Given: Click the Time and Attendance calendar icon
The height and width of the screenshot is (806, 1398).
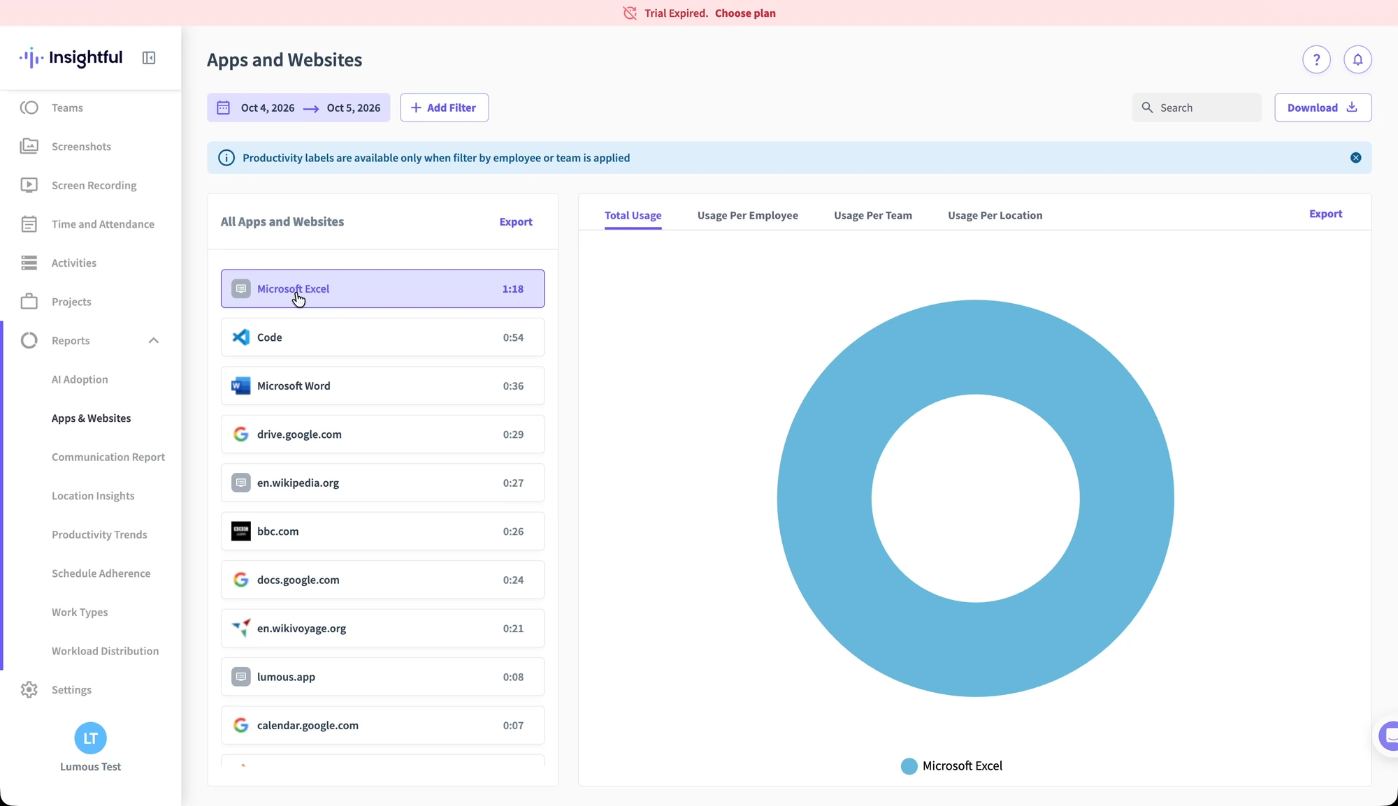Looking at the screenshot, I should 29,224.
